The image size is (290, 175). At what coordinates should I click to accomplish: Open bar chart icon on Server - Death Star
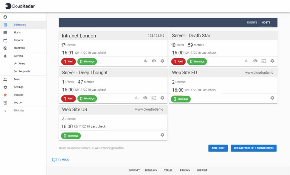[x=247, y=61]
